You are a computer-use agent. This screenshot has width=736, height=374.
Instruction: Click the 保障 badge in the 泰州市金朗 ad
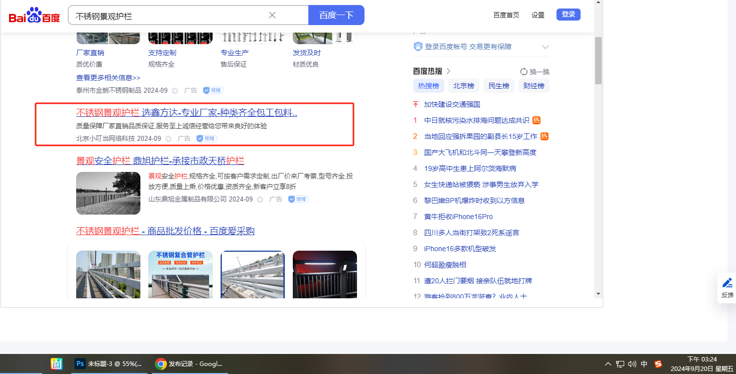213,90
